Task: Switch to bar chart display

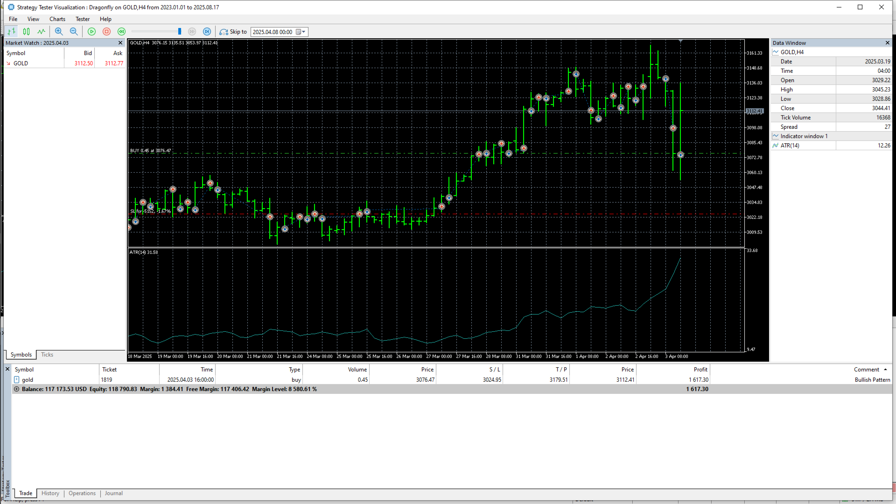Action: [x=12, y=32]
